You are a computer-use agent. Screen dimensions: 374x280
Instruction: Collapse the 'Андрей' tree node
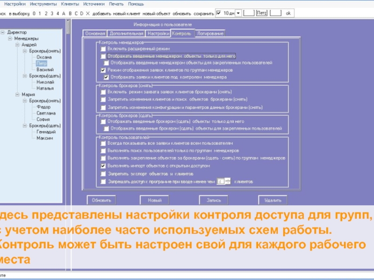(x=17, y=45)
